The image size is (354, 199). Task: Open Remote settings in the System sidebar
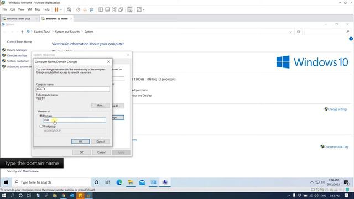coord(17,56)
